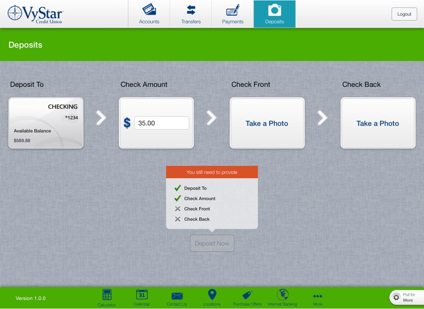The height and width of the screenshot is (309, 424).
Task: Click chevron between Deposit To and Check Amount
Action: [101, 117]
